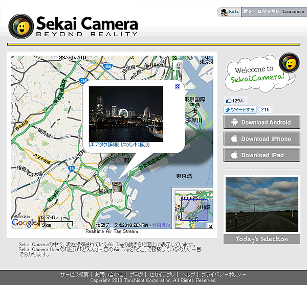The image size is (307, 285).
Task: View the Yokohama night skyline photo
Action: (126, 114)
